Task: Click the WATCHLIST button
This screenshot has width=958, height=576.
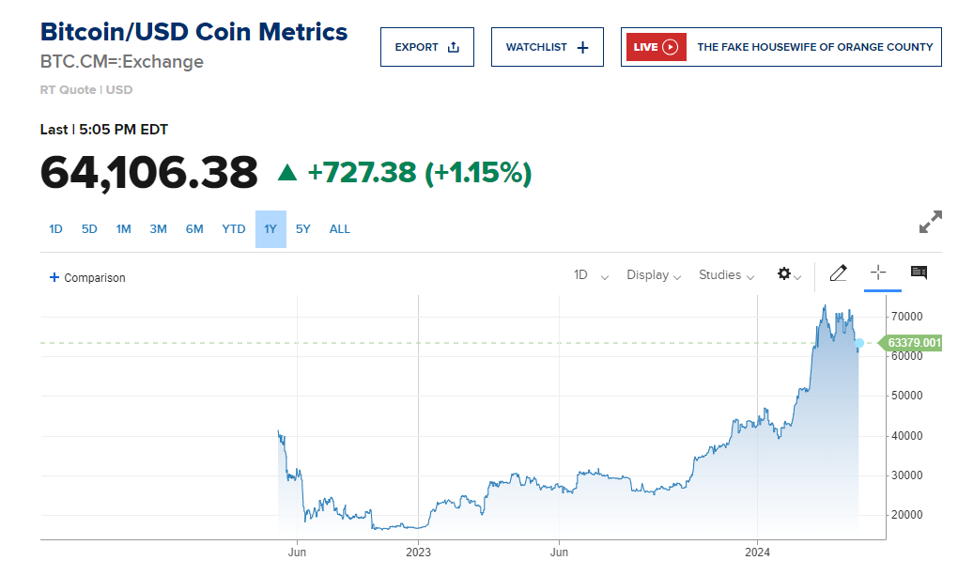Action: (x=547, y=47)
